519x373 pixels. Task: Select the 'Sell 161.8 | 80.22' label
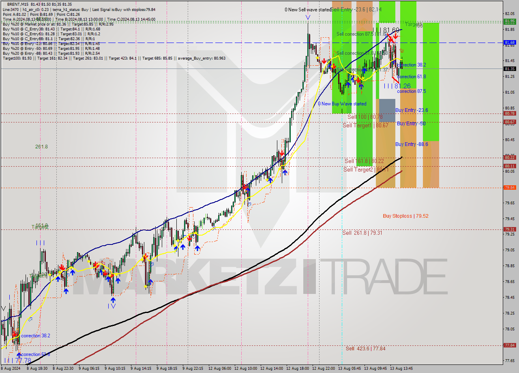[364, 161]
